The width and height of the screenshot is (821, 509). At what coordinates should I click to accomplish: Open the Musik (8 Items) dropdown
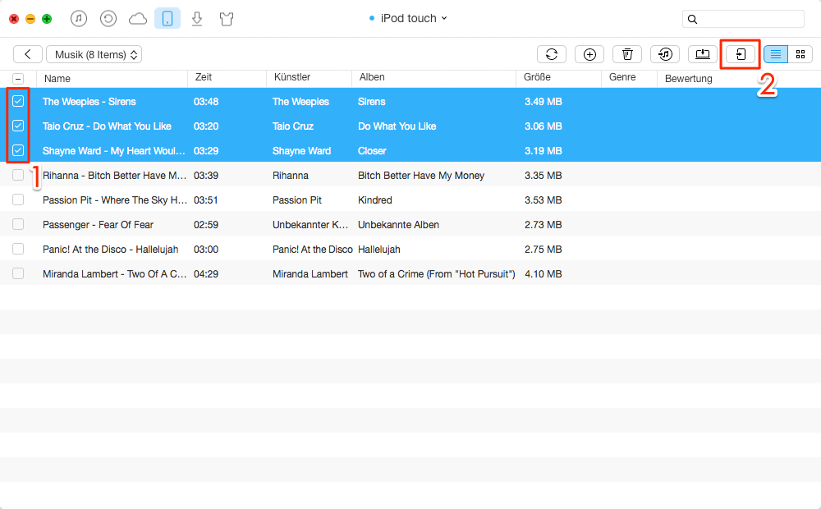tap(94, 54)
